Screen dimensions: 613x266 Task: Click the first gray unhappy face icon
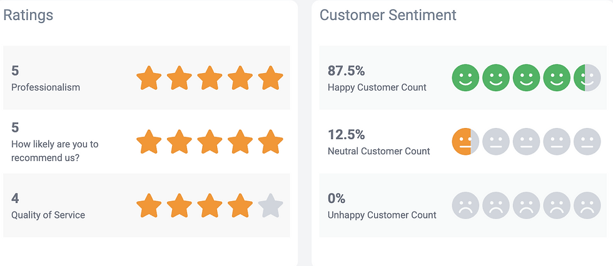[x=465, y=205]
